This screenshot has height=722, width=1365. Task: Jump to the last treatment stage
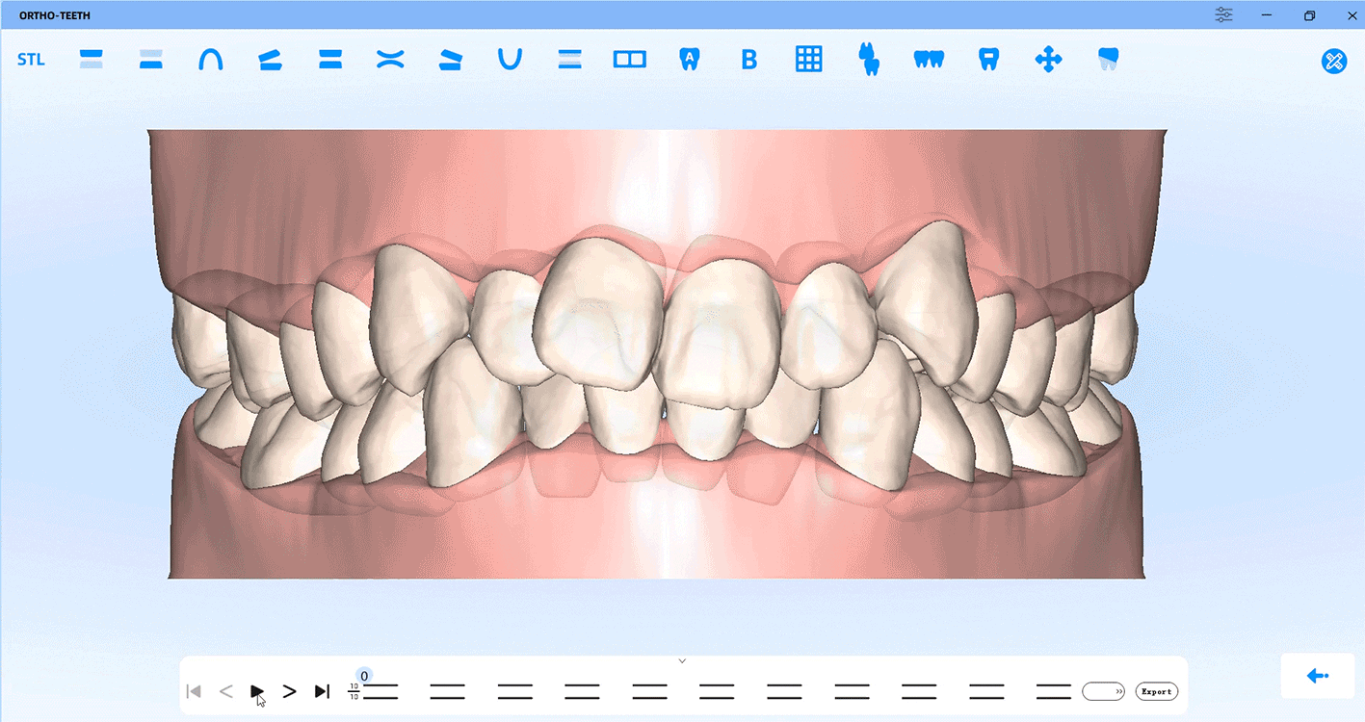(323, 691)
